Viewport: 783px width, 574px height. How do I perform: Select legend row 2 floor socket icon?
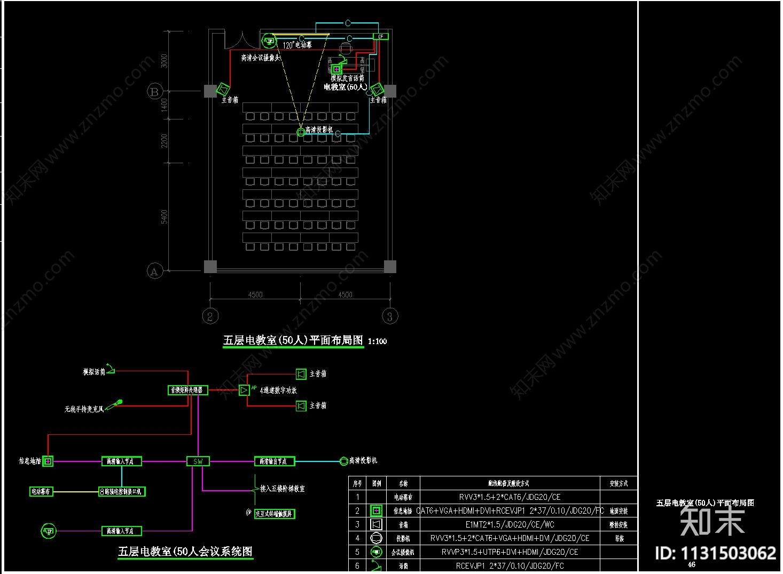[x=377, y=511]
